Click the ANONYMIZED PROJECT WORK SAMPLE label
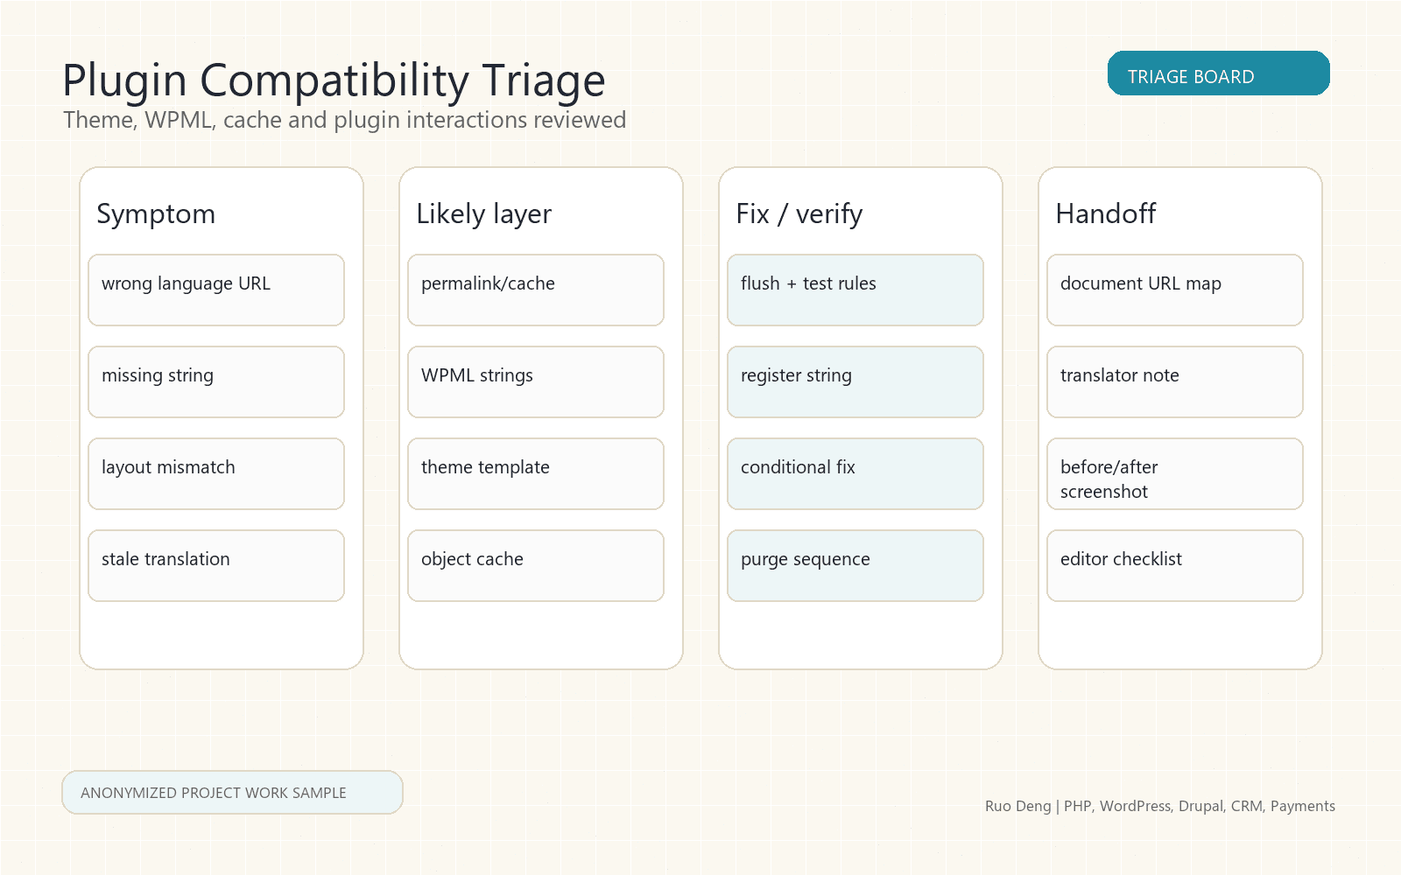The image size is (1401, 875). pos(232,793)
